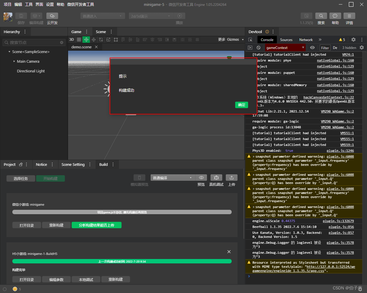The image size is (367, 293).
Task: Click the align left icon in scene toolbar
Action: pyautogui.click(x=145, y=40)
